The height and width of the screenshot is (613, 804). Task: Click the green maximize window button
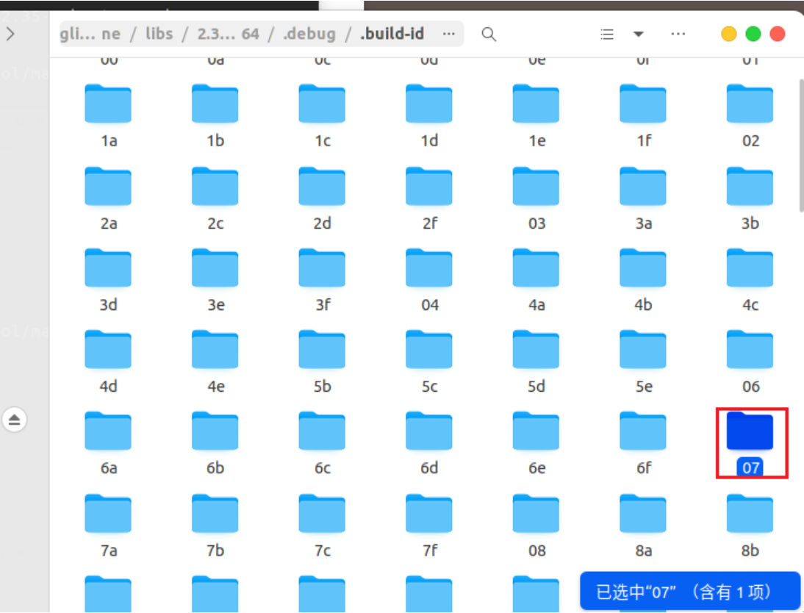(x=753, y=35)
